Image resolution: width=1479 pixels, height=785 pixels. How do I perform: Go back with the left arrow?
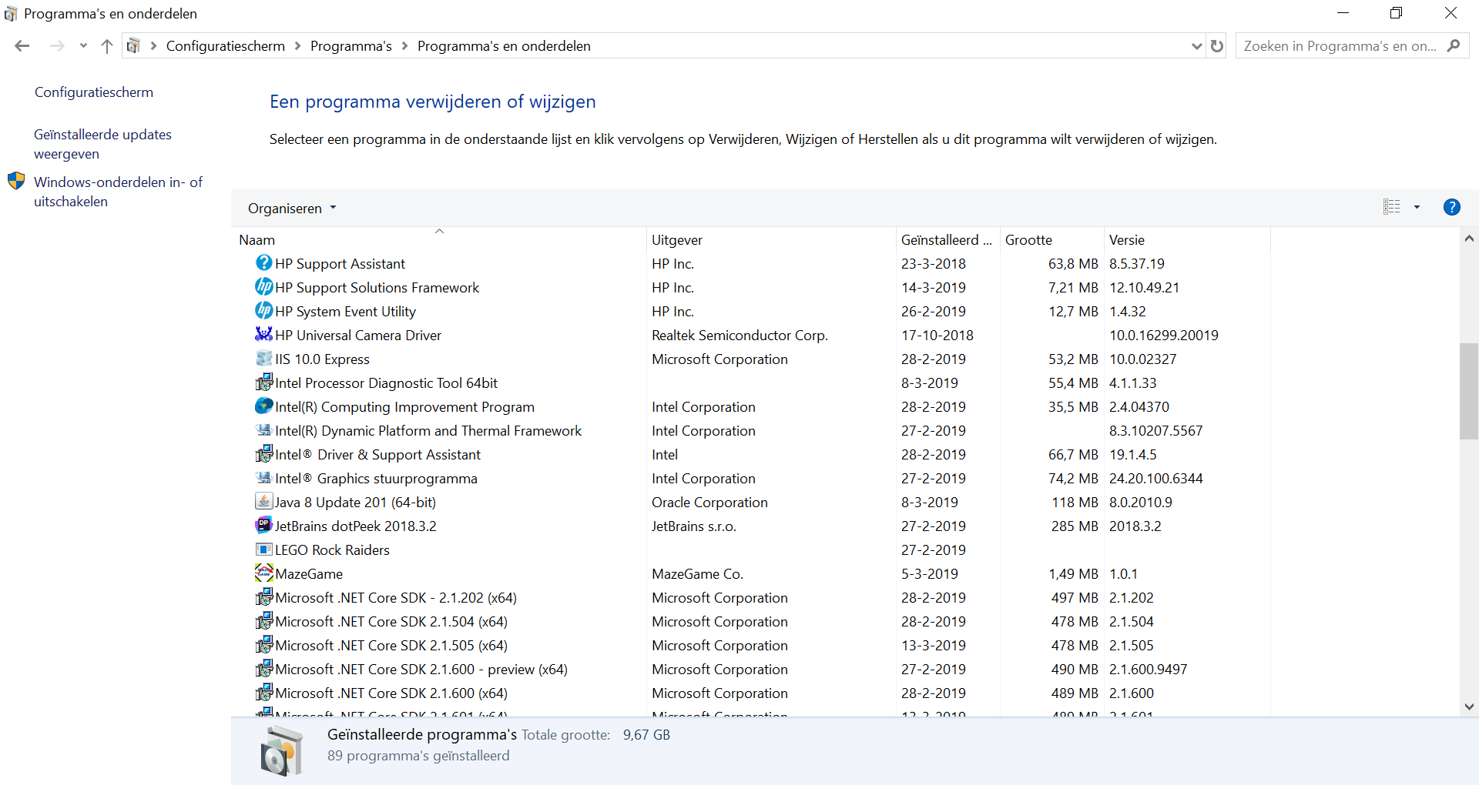tap(22, 46)
